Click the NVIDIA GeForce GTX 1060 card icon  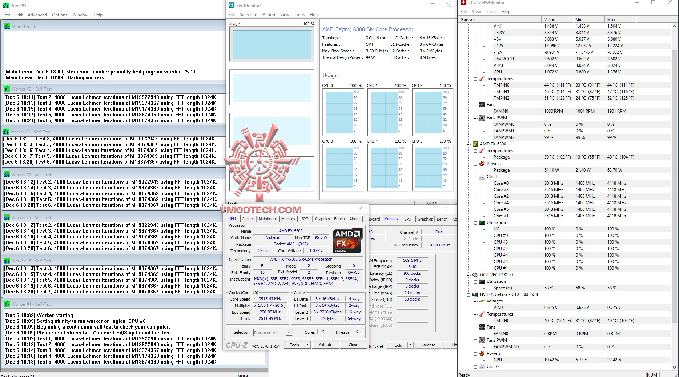475,294
